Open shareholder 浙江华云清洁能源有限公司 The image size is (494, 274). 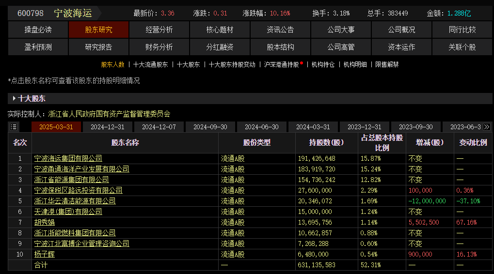pos(75,201)
